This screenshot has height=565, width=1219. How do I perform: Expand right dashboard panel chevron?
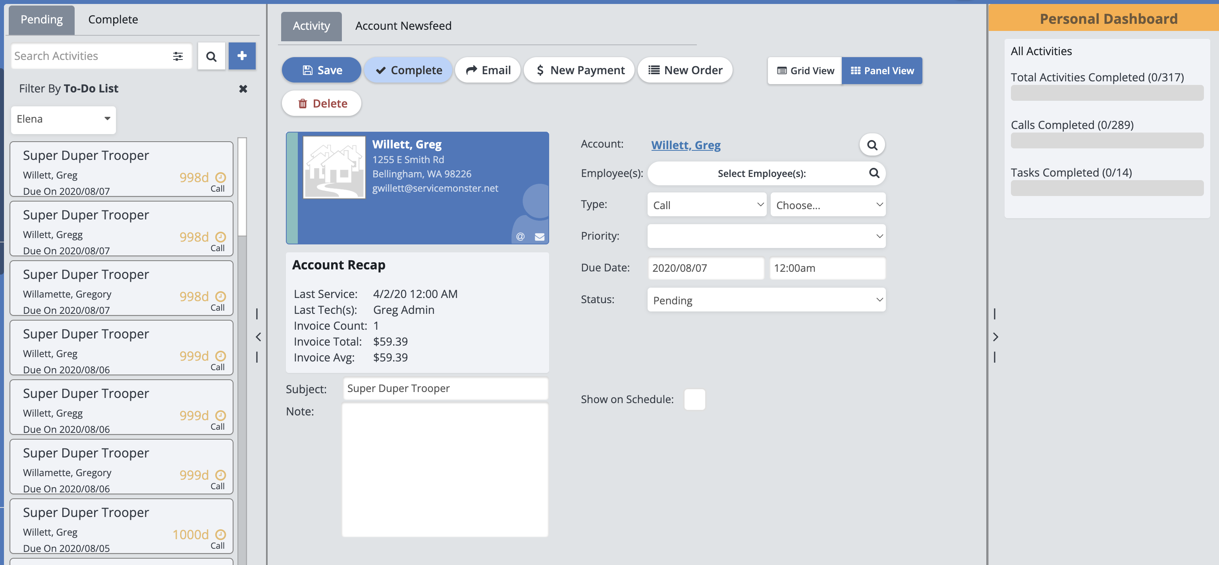pos(995,336)
